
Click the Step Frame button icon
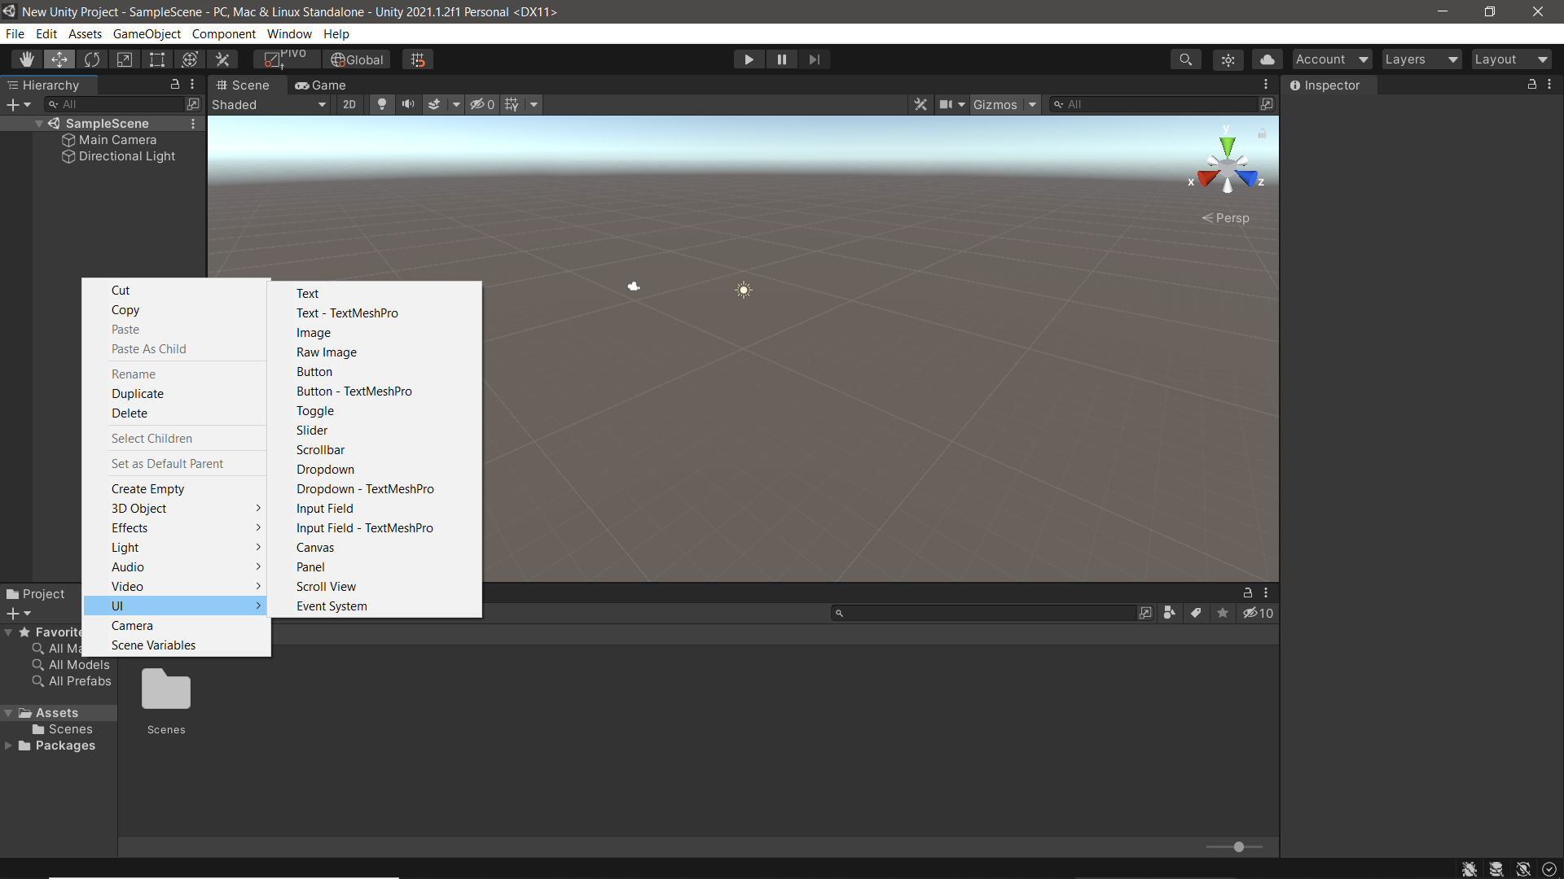(x=813, y=59)
